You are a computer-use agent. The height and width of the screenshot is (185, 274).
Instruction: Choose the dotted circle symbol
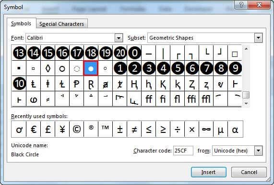point(77,68)
